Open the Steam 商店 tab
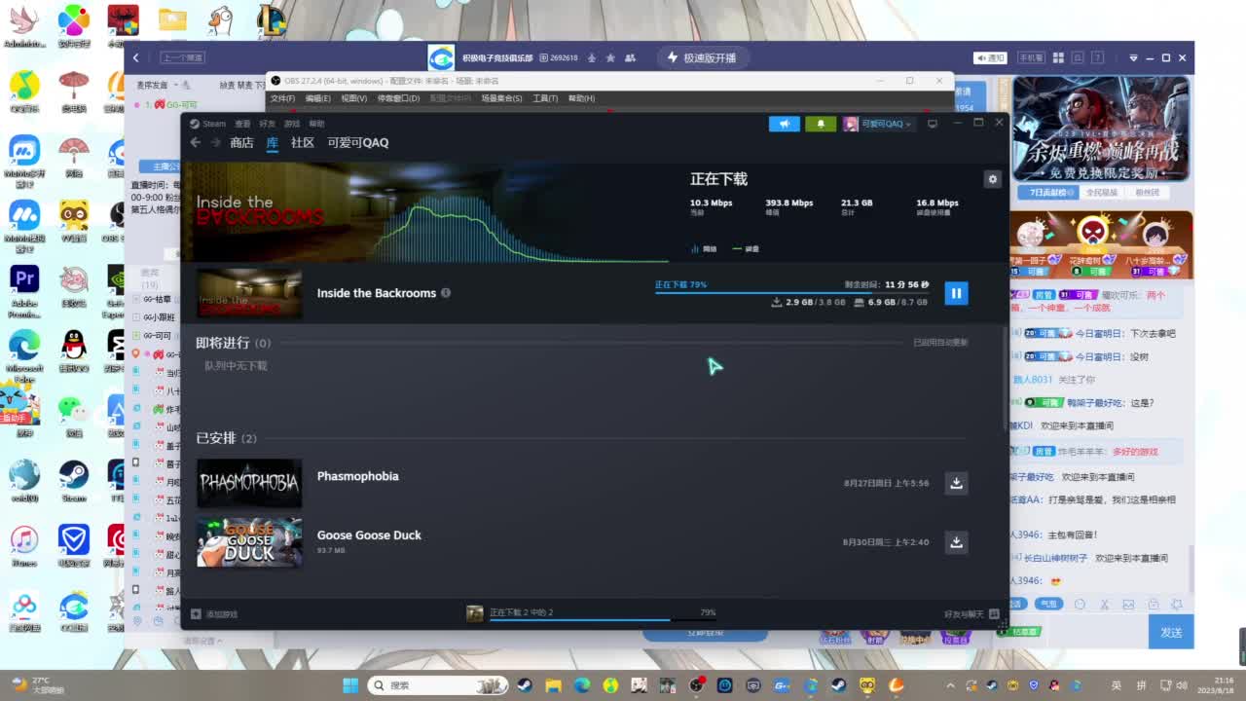Screen dimensions: 1246x701 (241, 142)
